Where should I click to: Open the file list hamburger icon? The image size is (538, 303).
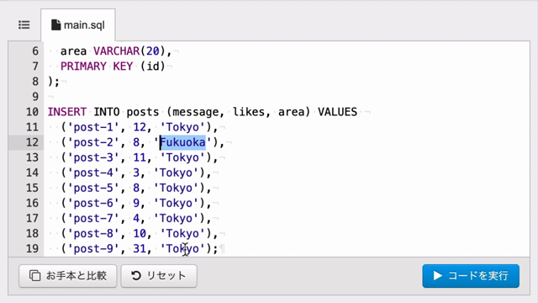tap(24, 24)
